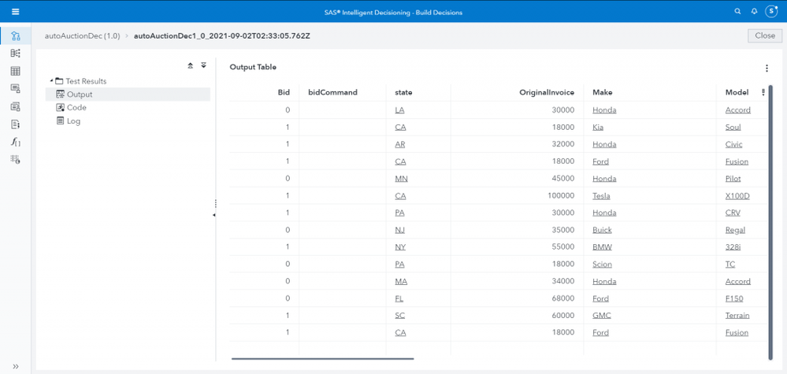Click the SC state link

click(400, 316)
